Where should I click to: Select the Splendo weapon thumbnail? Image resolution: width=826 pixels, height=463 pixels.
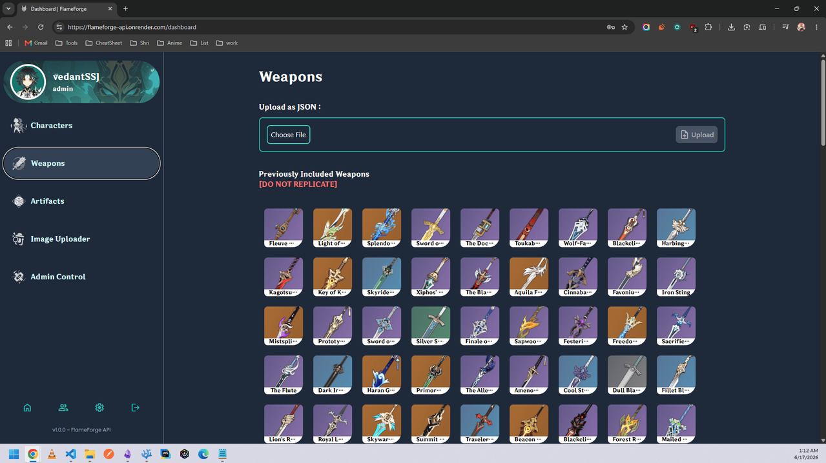[x=382, y=228]
